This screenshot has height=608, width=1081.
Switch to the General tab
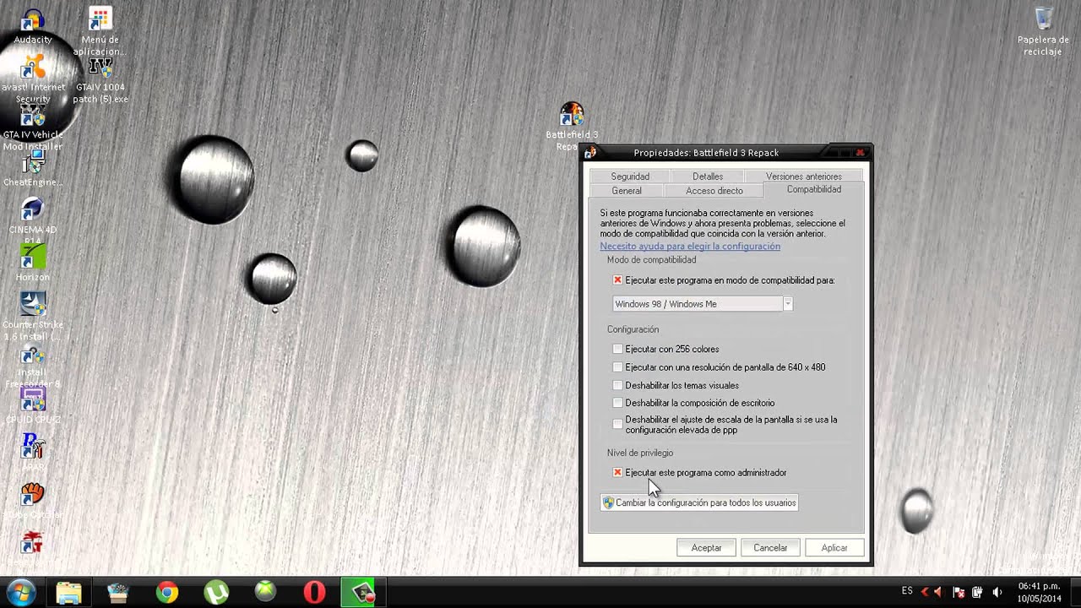[627, 191]
